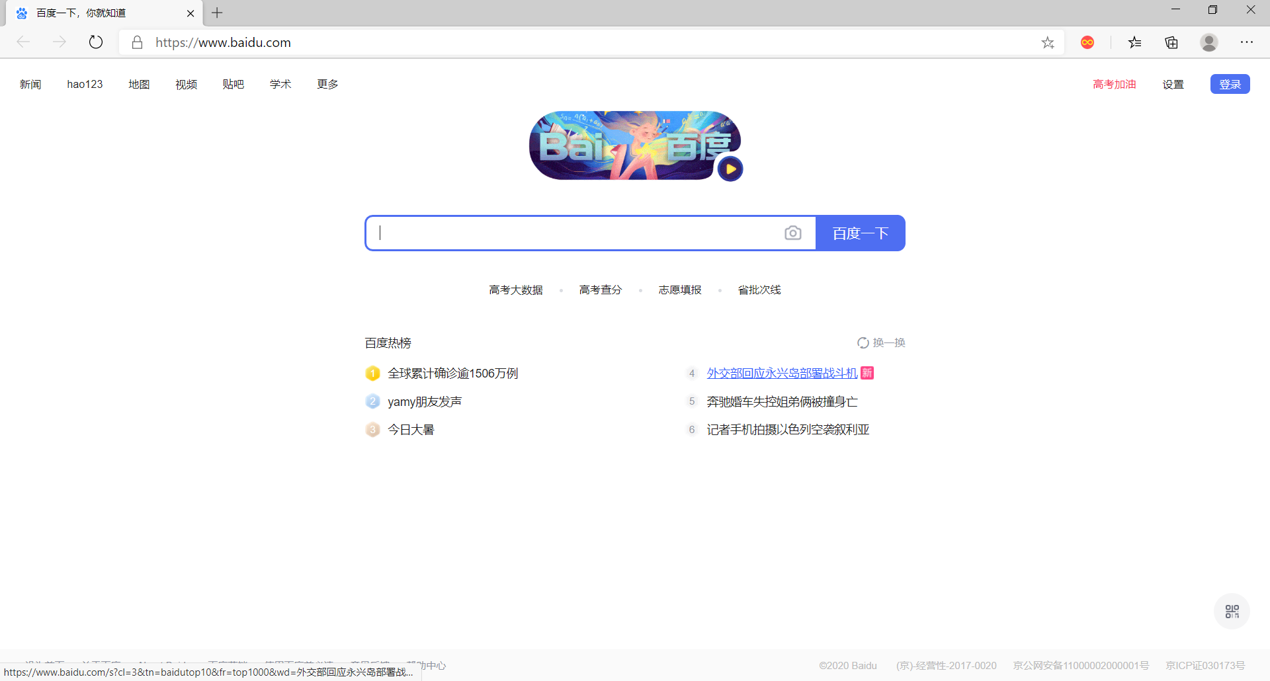Image resolution: width=1270 pixels, height=681 pixels.
Task: Open the 设置 menu
Action: click(1173, 84)
